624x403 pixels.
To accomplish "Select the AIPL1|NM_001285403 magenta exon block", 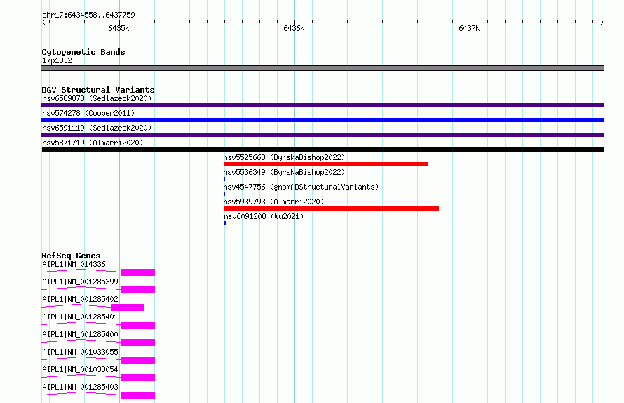I will [138, 395].
